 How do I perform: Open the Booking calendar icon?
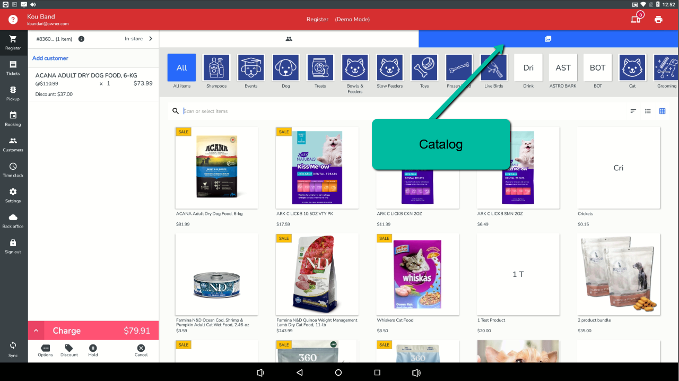13,118
